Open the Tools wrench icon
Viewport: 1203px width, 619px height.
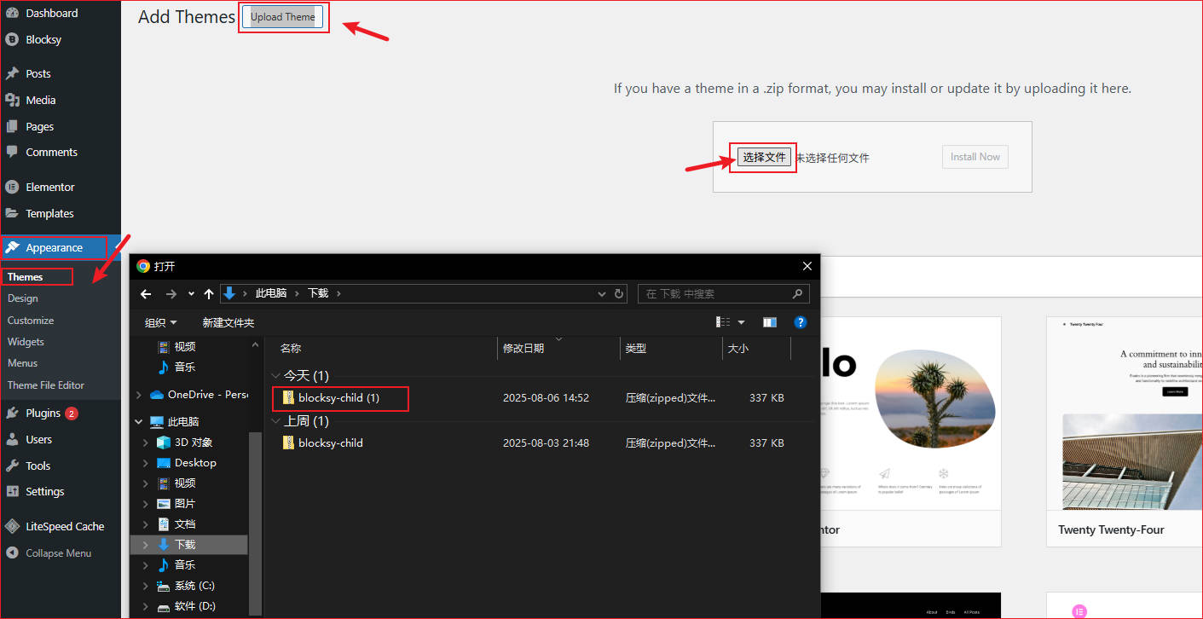click(12, 466)
